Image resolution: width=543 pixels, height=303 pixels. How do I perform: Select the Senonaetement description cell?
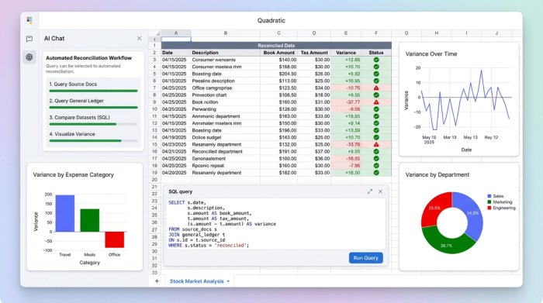[x=226, y=159]
